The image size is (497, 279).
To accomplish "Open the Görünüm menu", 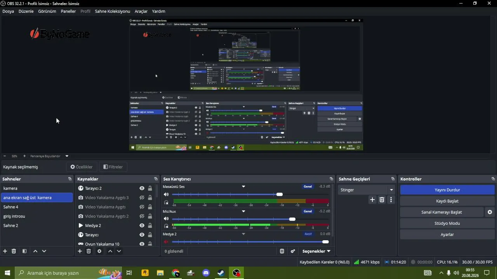I will (47, 11).
